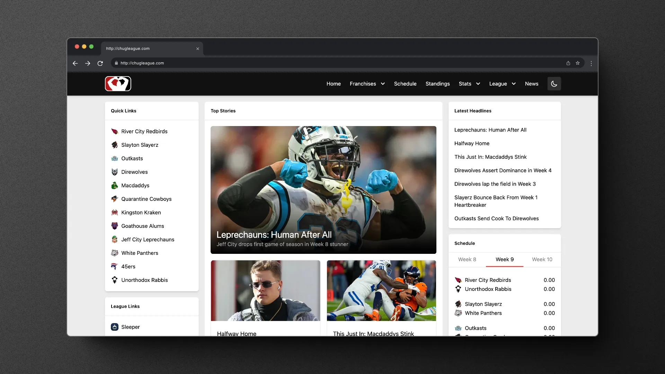Open browser three-dot menu
The width and height of the screenshot is (665, 374).
tap(591, 63)
